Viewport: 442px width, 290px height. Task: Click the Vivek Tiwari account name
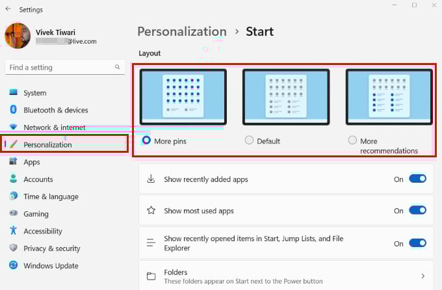[55, 32]
